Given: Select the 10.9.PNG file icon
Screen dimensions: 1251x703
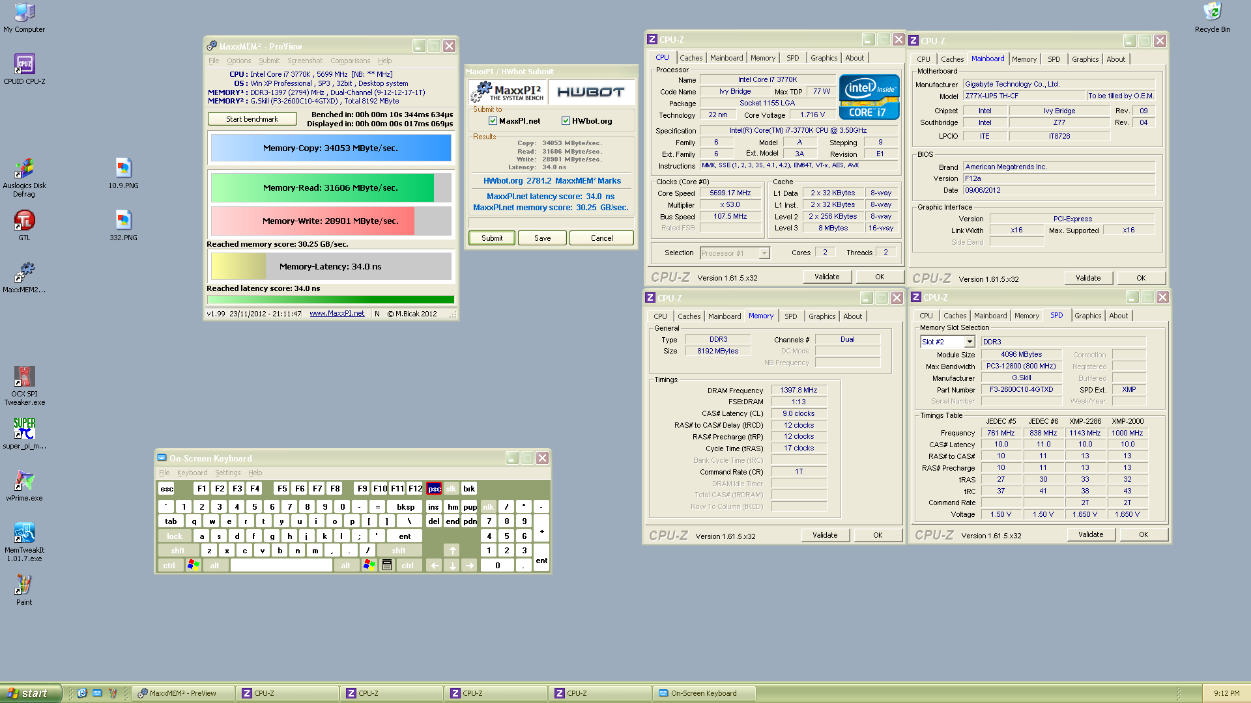Looking at the screenshot, I should click(123, 173).
